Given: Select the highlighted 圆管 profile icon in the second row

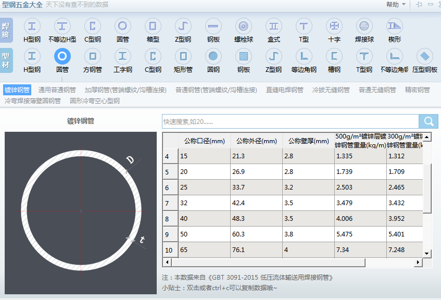Looking at the screenshot, I should (x=62, y=56).
